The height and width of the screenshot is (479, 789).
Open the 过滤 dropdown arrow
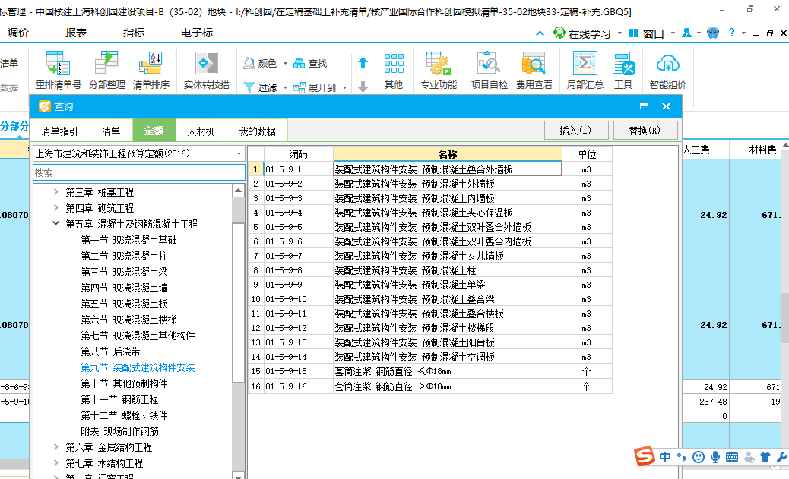tap(285, 87)
